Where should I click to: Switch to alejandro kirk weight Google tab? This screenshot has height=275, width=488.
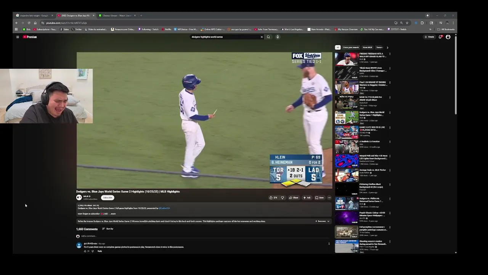tap(34, 16)
